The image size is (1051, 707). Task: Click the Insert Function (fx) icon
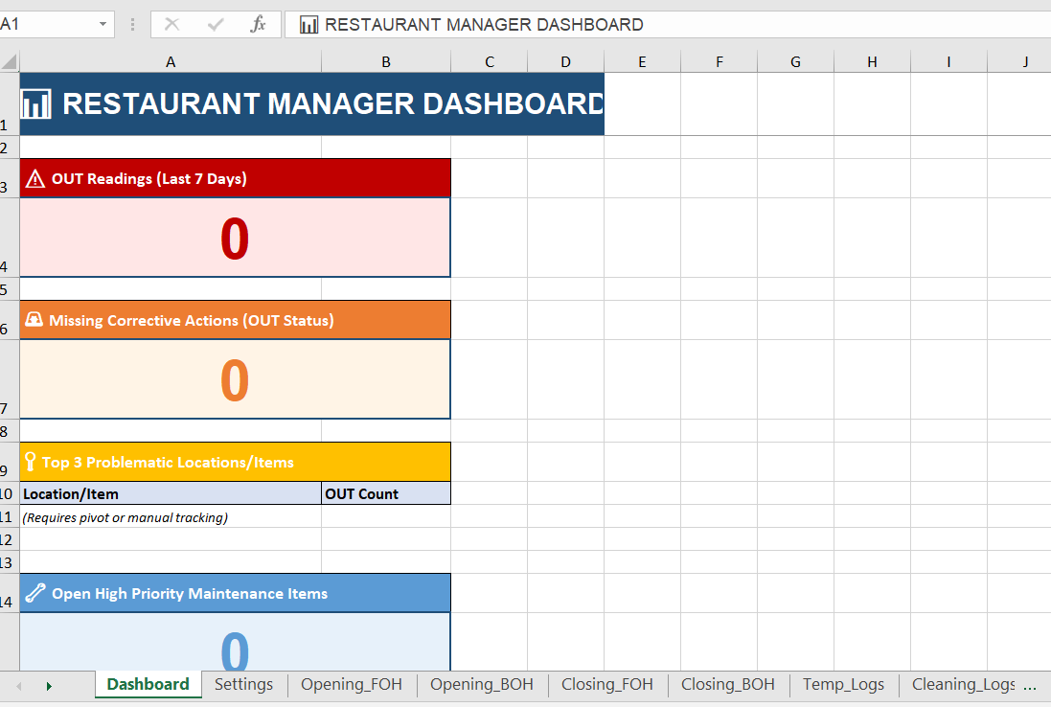click(257, 24)
